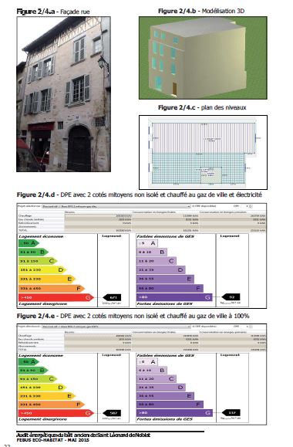Click the 587 energy value marker
The width and height of the screenshot is (293, 447).
point(113,413)
